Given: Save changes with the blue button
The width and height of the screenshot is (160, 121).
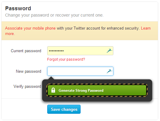Looking at the screenshot, I should tap(64, 109).
